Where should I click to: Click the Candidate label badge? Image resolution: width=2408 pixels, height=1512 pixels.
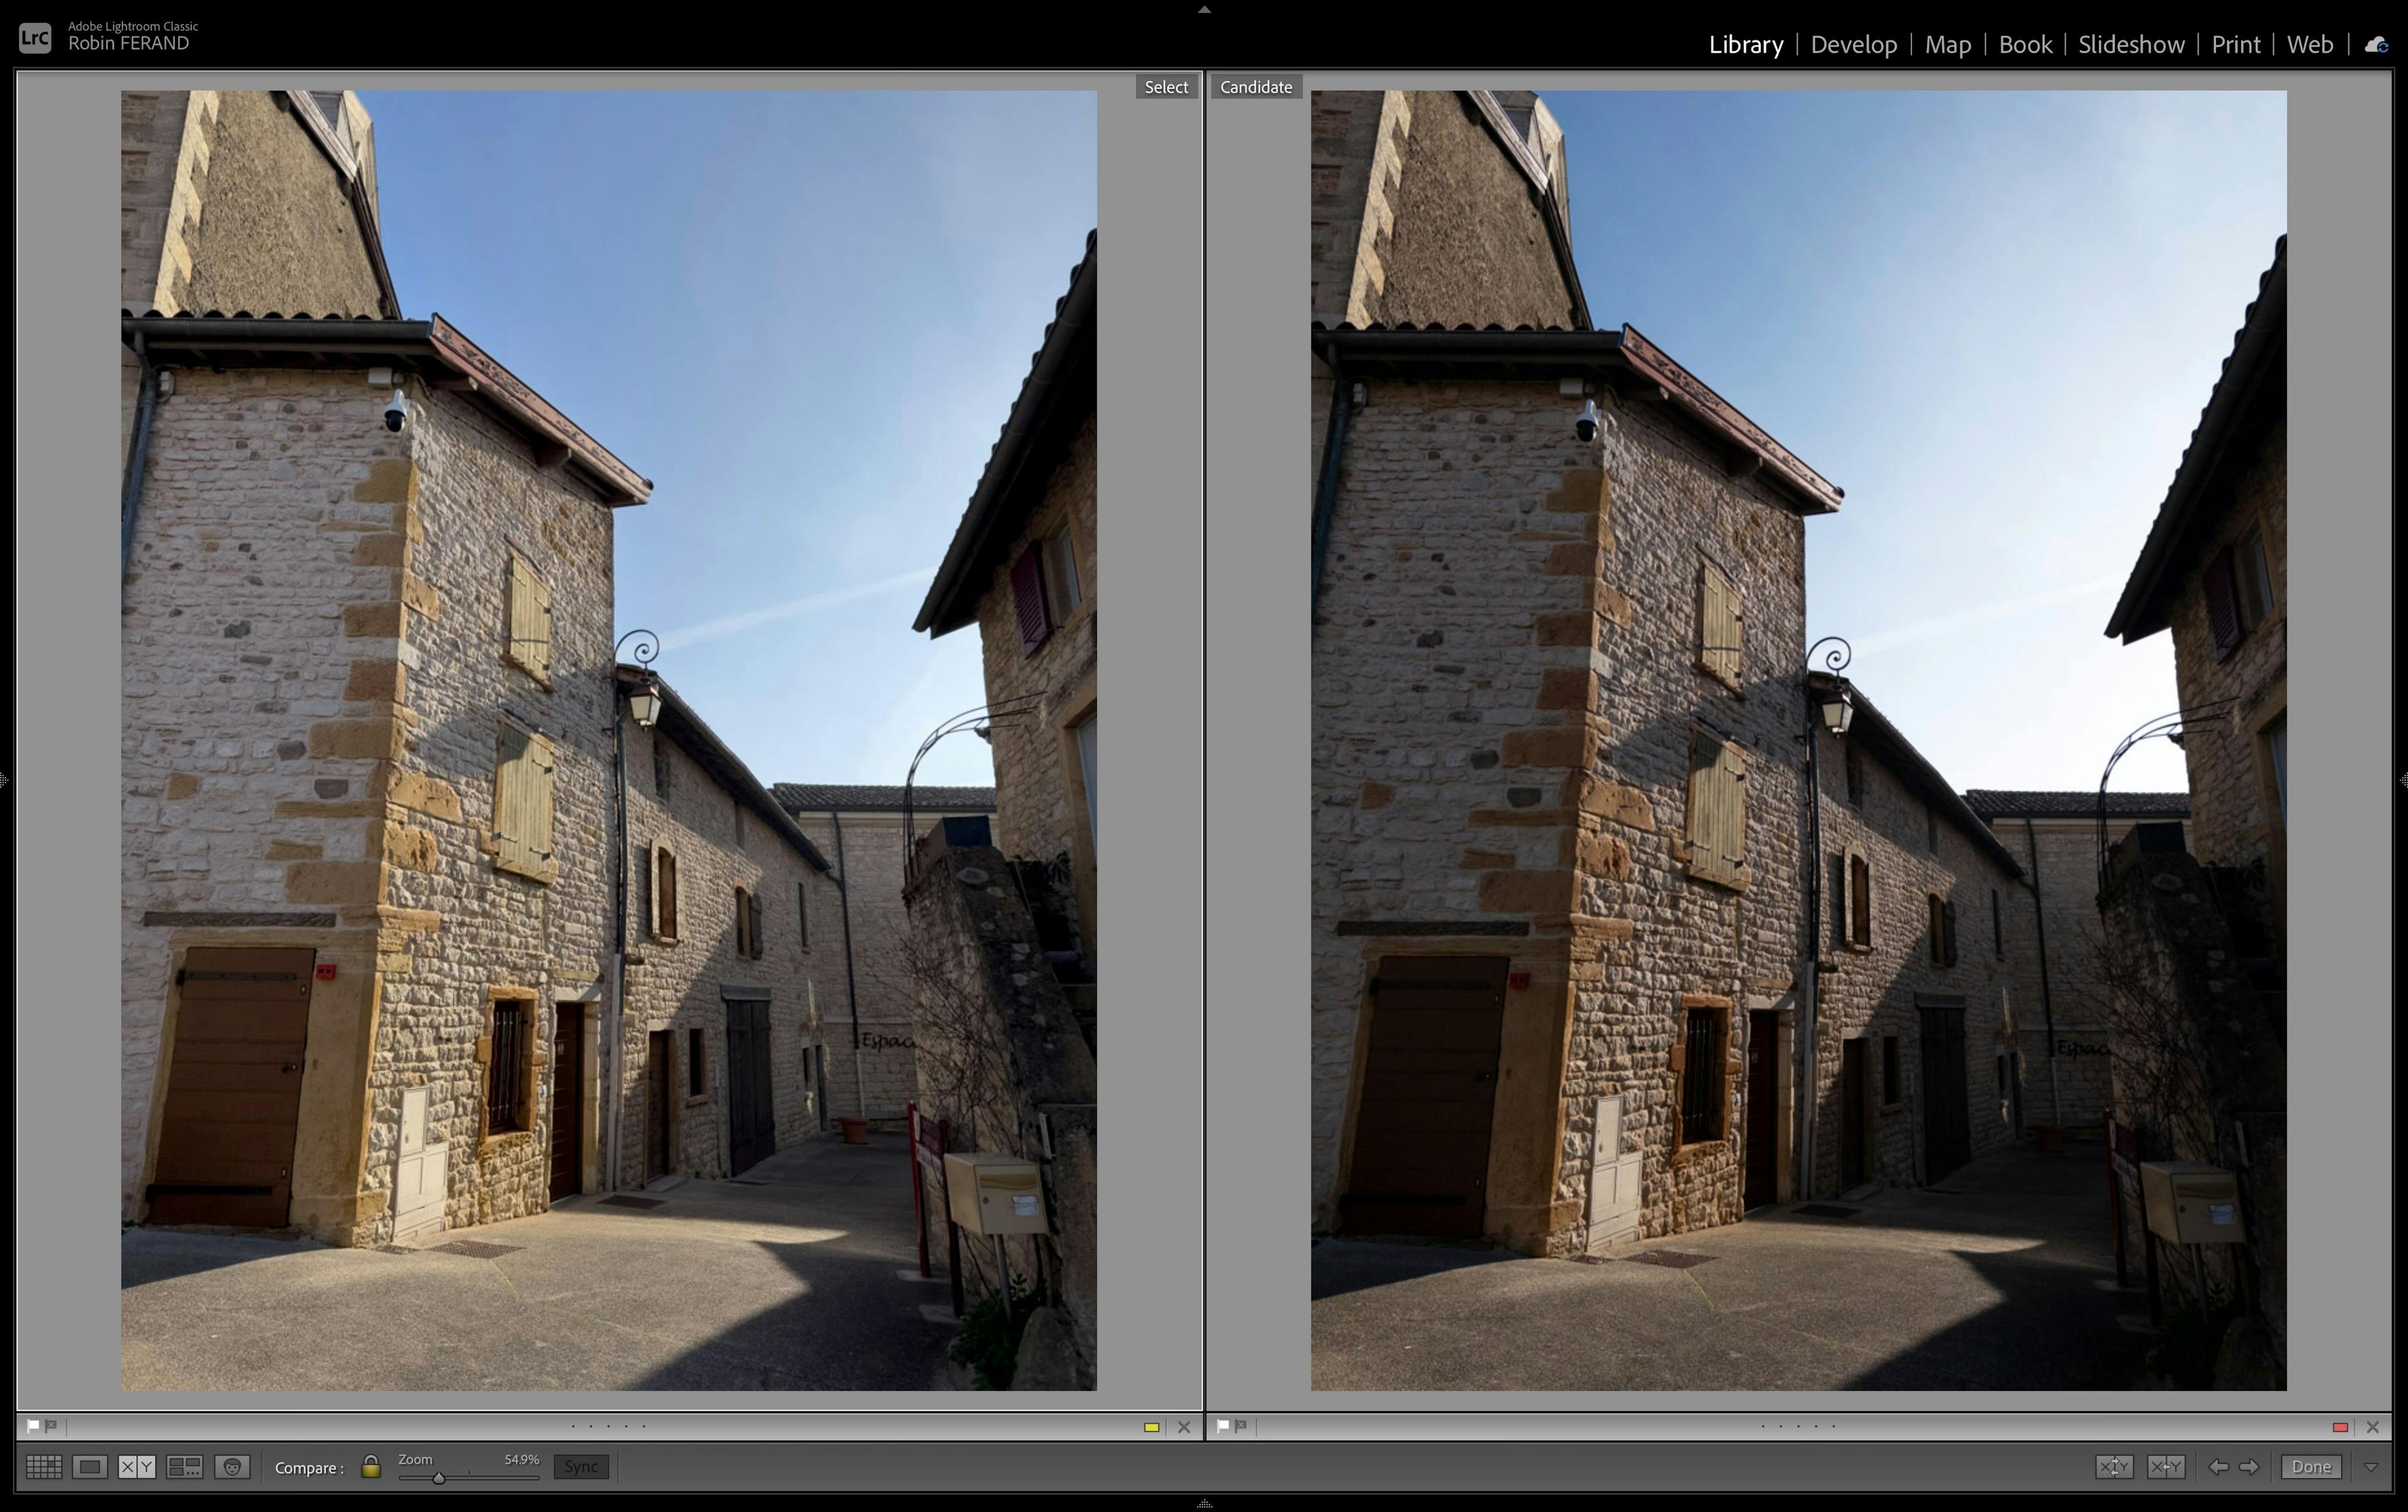(1256, 87)
